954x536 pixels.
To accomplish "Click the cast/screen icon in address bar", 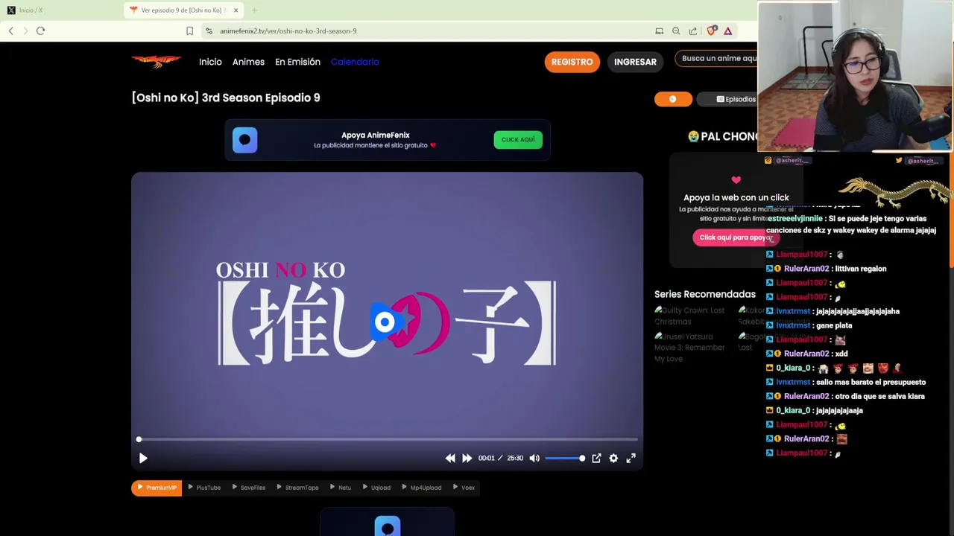I will [x=659, y=31].
